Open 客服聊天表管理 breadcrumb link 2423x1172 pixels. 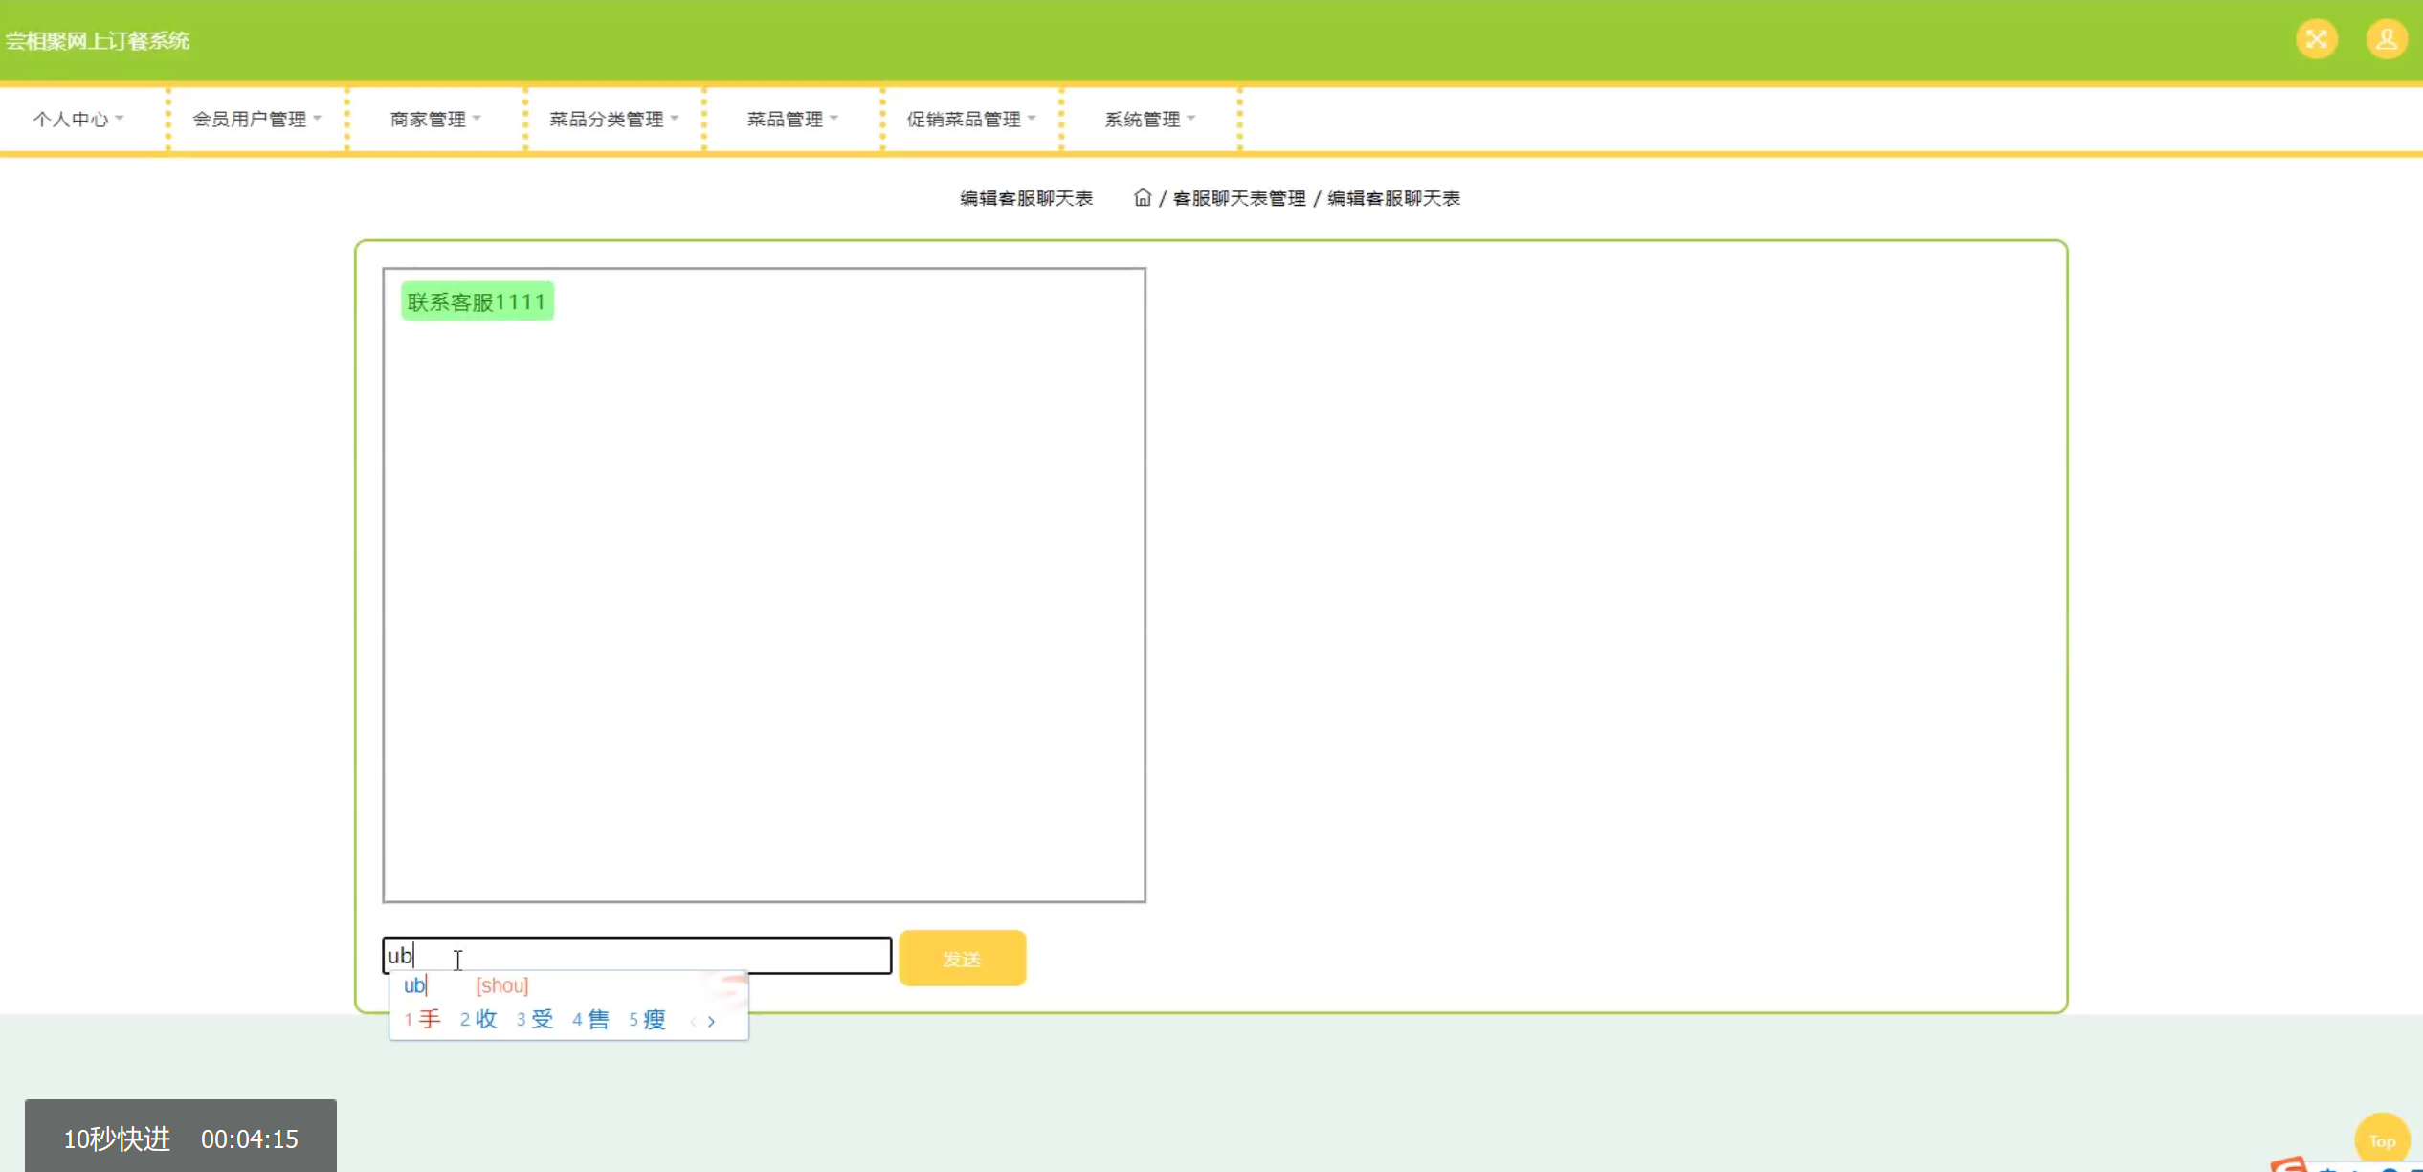pyautogui.click(x=1238, y=198)
